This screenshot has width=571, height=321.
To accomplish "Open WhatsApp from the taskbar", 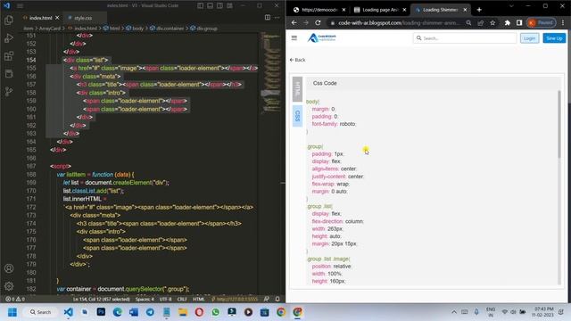I will point(216,312).
